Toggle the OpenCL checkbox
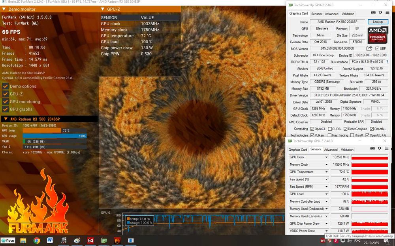Viewport: 395px width, 246px height. click(x=312, y=129)
